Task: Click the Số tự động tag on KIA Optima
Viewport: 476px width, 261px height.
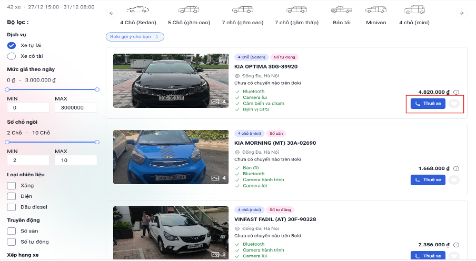Action: click(284, 57)
